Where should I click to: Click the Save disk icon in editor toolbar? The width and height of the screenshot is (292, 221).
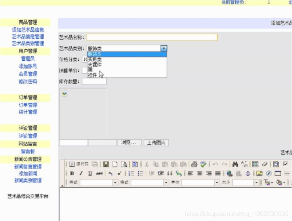[106, 164]
